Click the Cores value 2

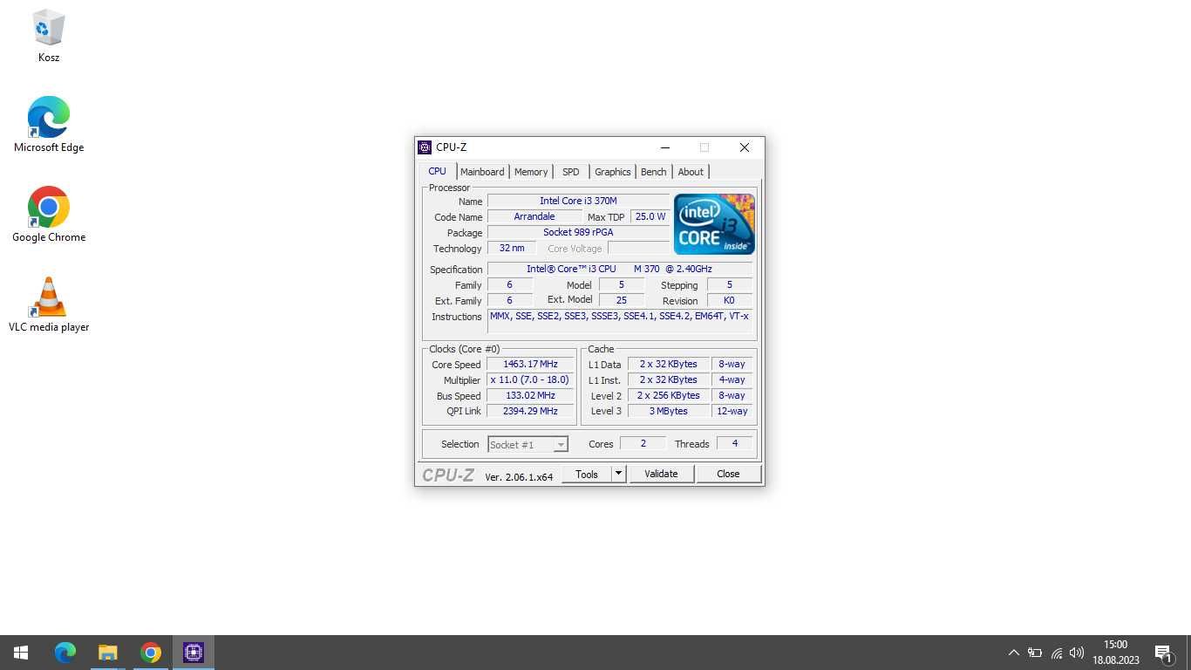coord(643,443)
